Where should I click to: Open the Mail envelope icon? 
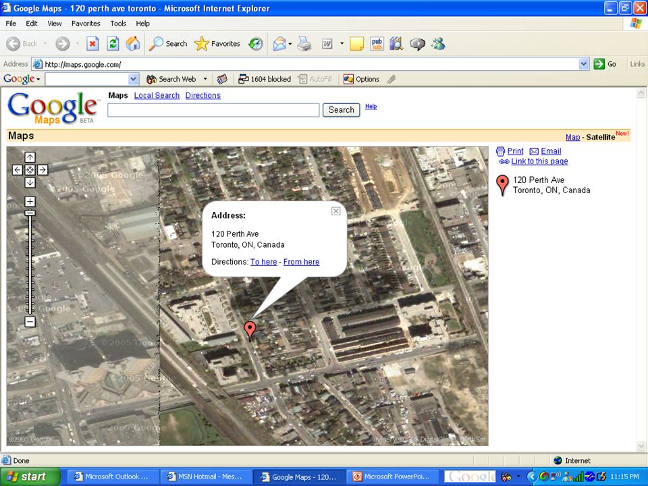[279, 43]
